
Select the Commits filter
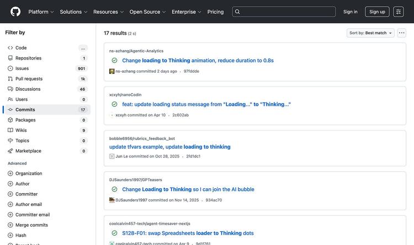pos(47,110)
